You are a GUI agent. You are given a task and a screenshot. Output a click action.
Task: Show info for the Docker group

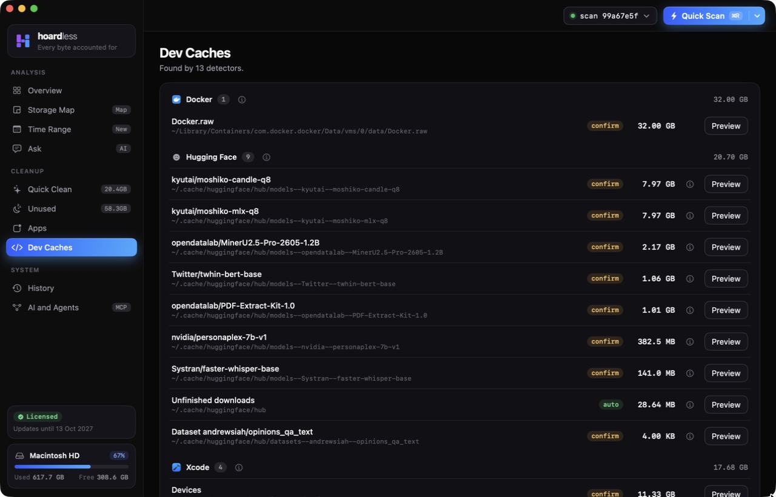(242, 99)
